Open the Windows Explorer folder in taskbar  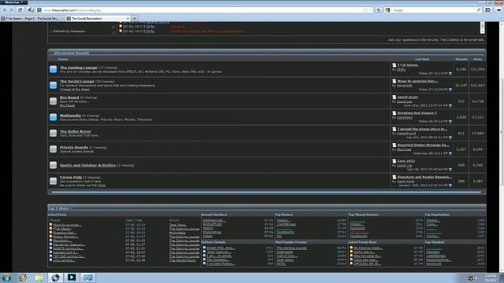tap(39, 277)
